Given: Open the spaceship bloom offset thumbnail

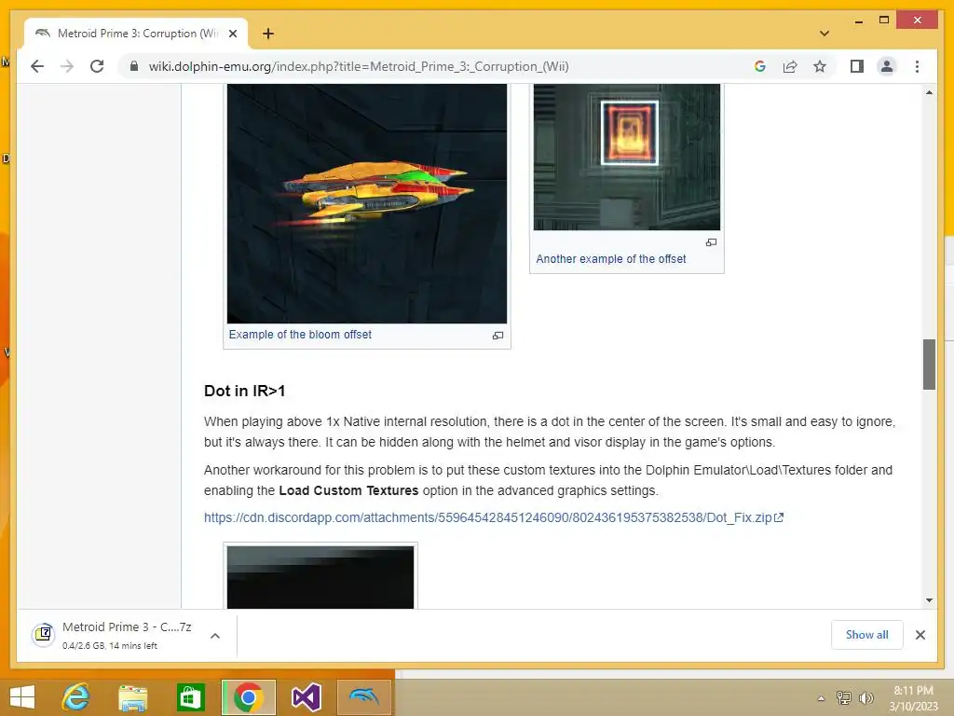Looking at the screenshot, I should pos(367,203).
